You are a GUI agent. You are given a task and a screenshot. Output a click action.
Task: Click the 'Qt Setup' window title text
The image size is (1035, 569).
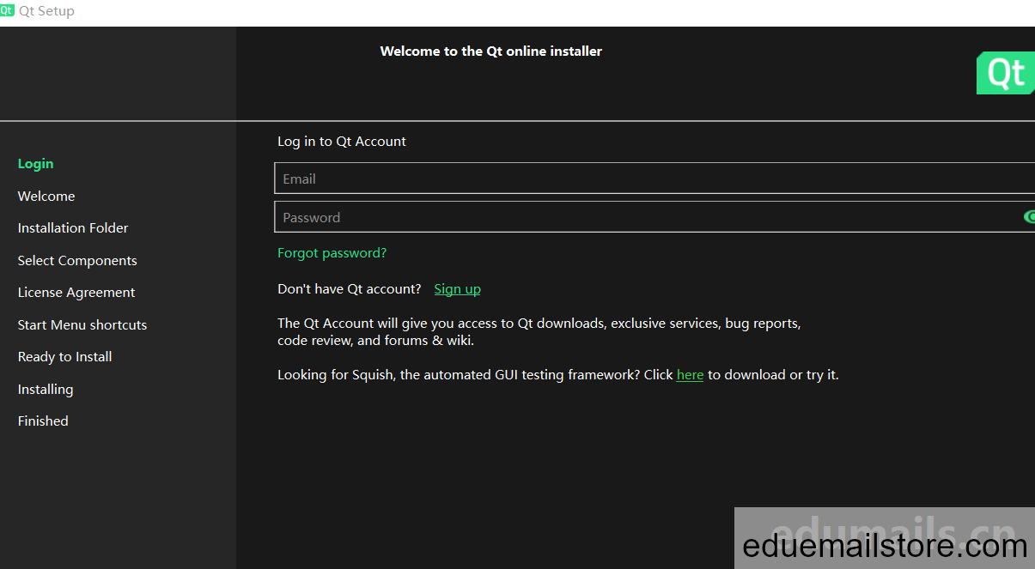coord(46,11)
